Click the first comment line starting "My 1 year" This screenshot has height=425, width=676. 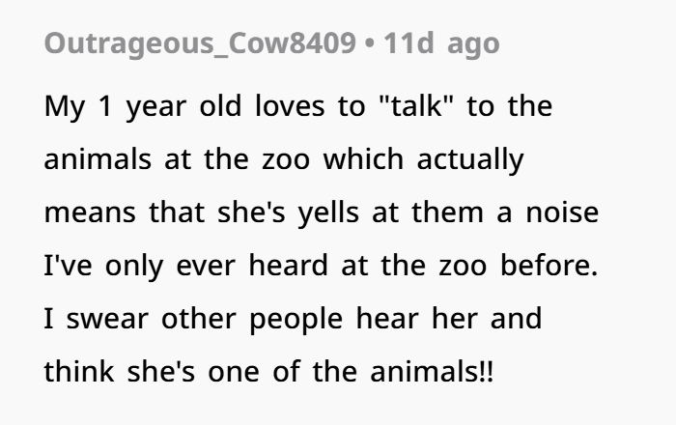click(297, 107)
